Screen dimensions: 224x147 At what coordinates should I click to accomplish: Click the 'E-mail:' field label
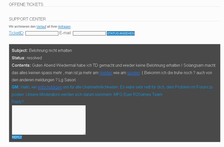coord(65,33)
